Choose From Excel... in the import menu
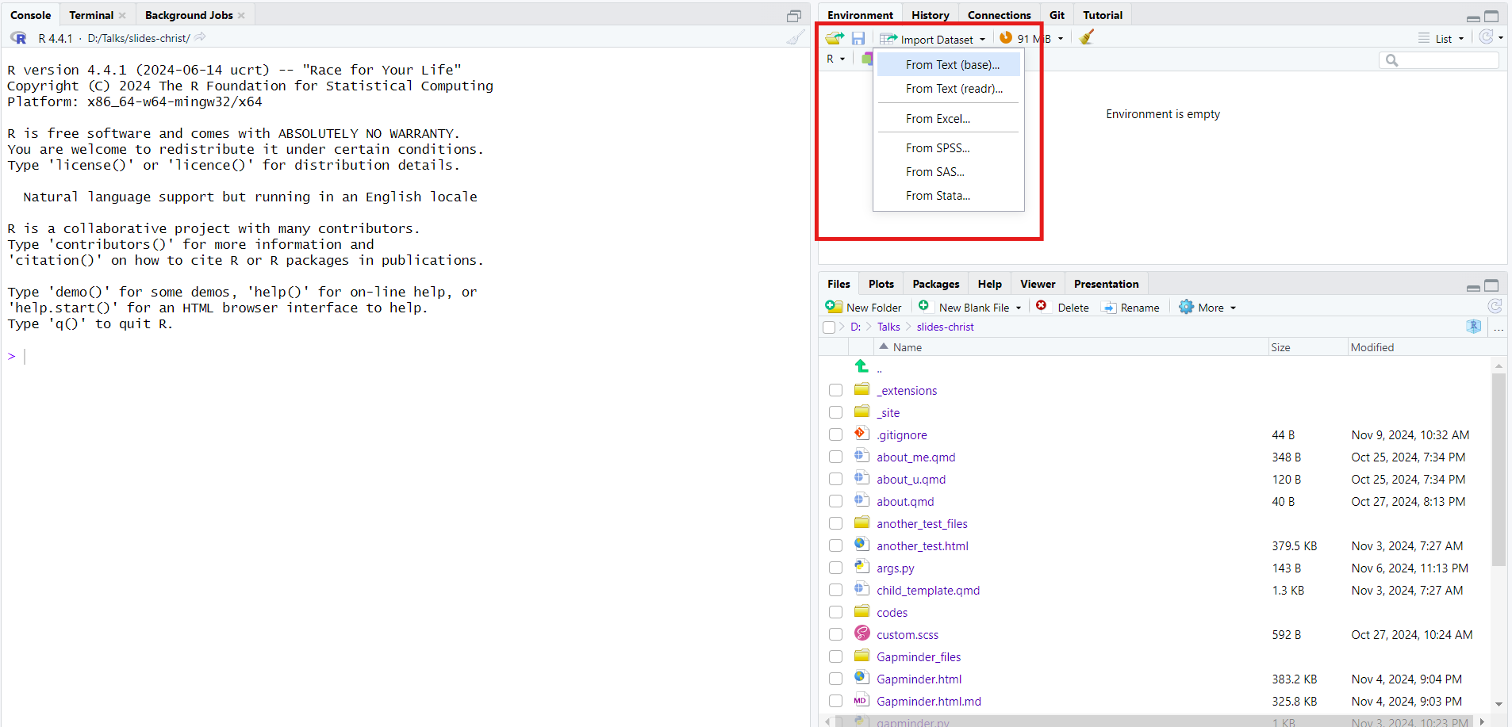The image size is (1512, 727). tap(938, 119)
